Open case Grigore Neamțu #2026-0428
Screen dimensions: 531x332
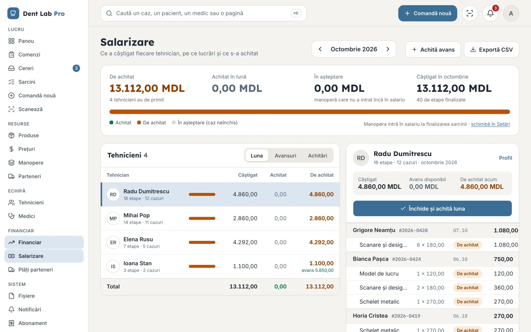coord(432,230)
